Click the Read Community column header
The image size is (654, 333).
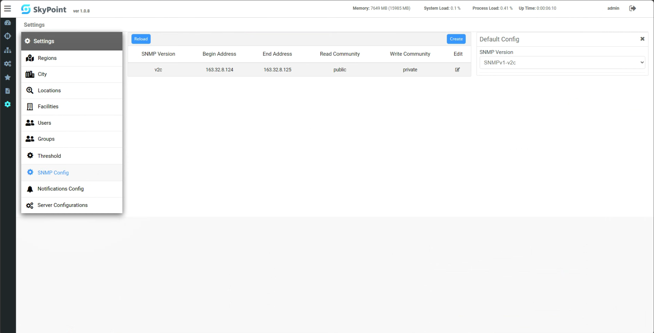pyautogui.click(x=340, y=54)
